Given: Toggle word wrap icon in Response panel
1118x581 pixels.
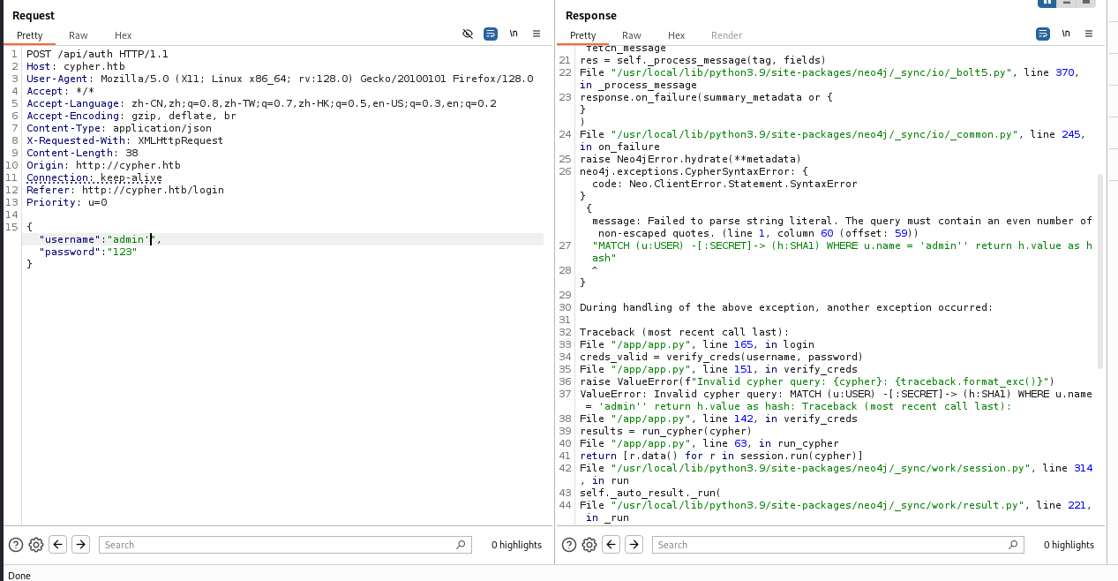Looking at the screenshot, I should coord(1043,34).
